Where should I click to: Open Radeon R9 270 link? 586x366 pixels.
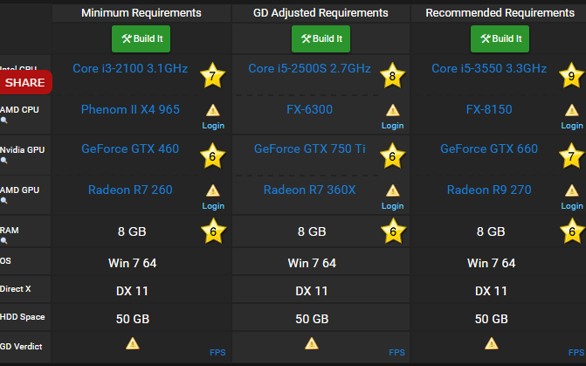pos(489,190)
